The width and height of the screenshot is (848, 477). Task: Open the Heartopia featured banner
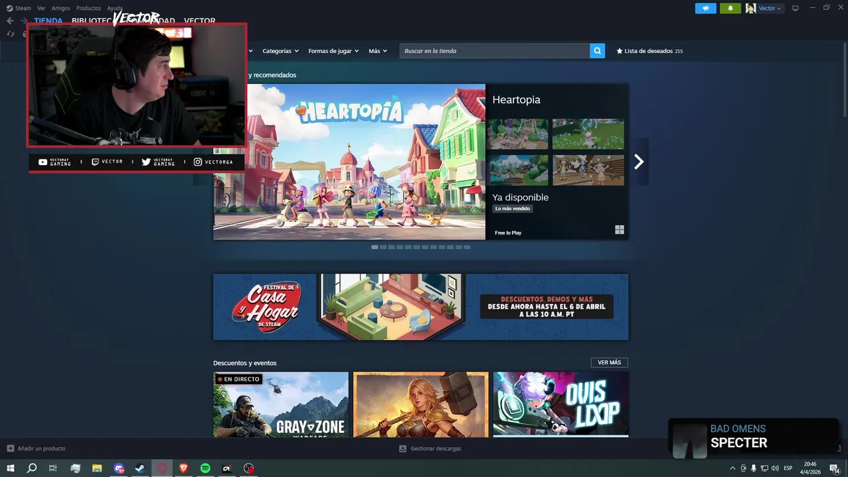(x=349, y=162)
